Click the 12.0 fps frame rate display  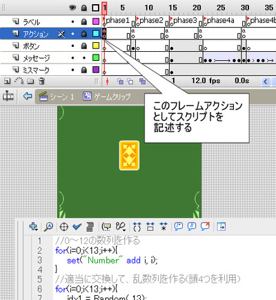point(206,81)
